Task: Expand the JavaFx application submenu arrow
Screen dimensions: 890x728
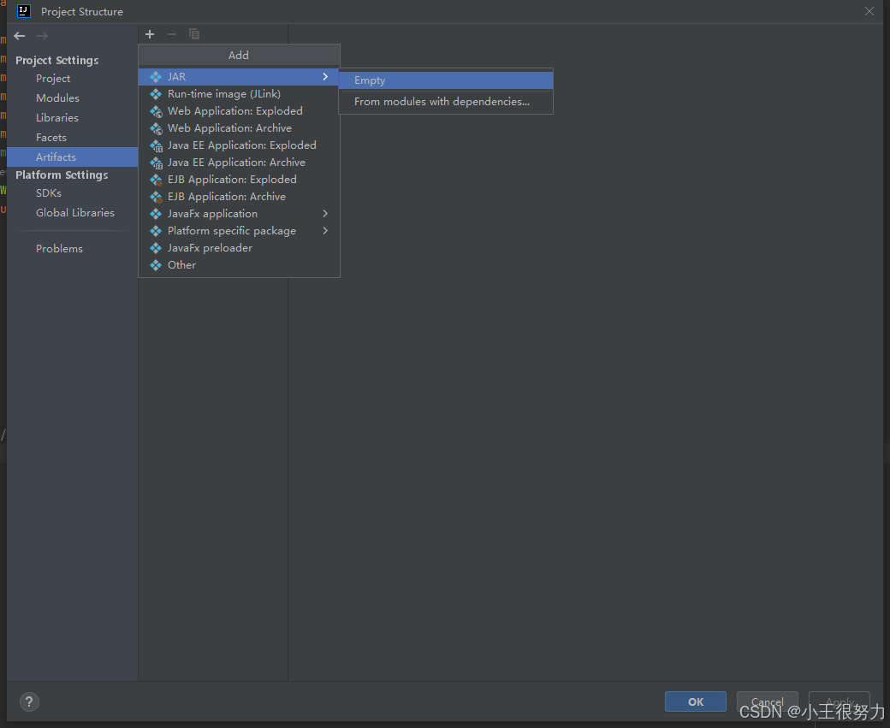Action: (x=325, y=213)
